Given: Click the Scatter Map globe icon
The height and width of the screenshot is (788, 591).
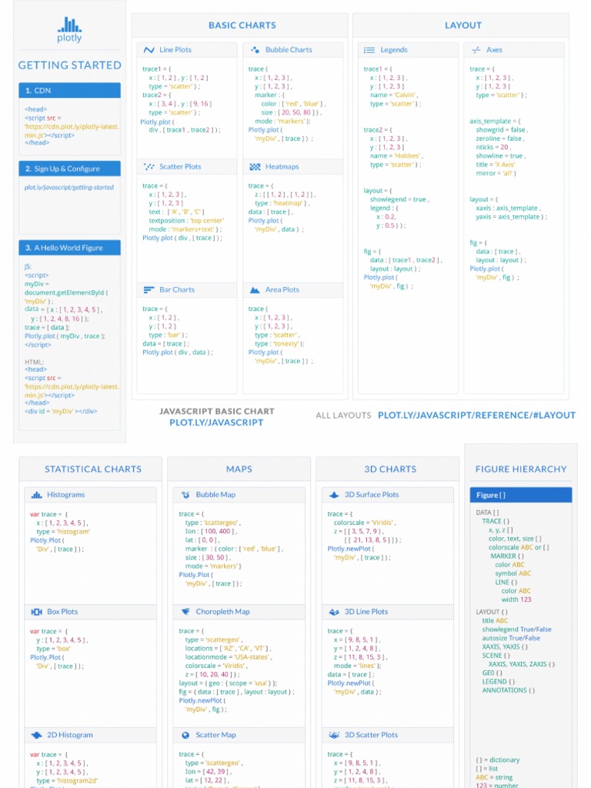Looking at the screenshot, I should pyautogui.click(x=185, y=735).
